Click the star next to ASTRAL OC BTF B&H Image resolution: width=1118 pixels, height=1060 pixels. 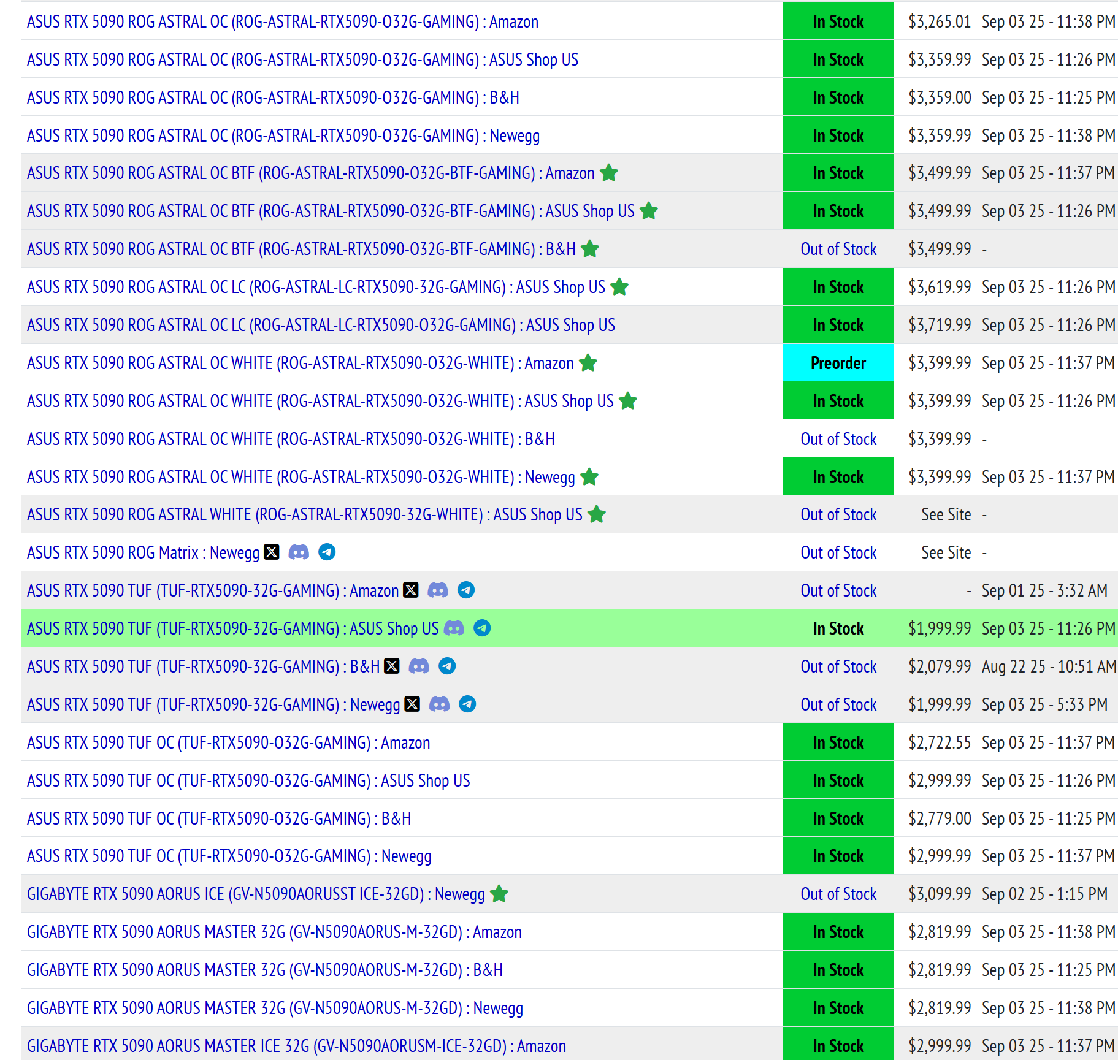click(x=590, y=249)
